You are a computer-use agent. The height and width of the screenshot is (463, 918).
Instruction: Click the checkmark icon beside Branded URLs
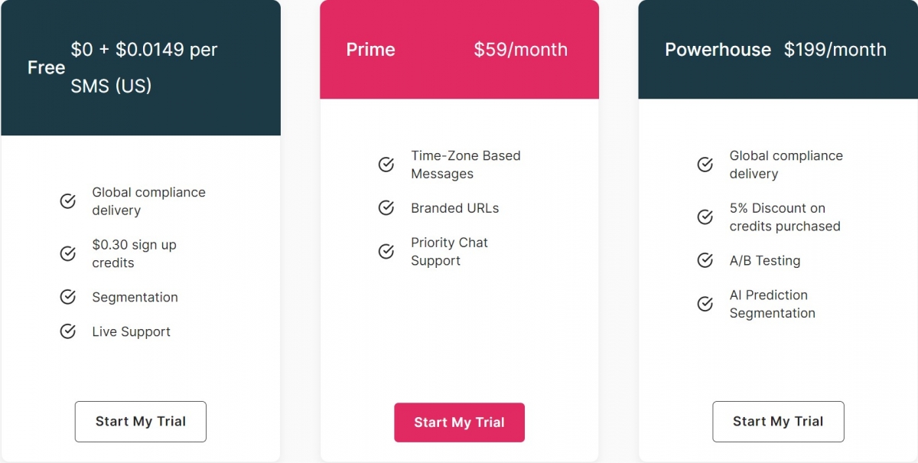click(x=386, y=208)
